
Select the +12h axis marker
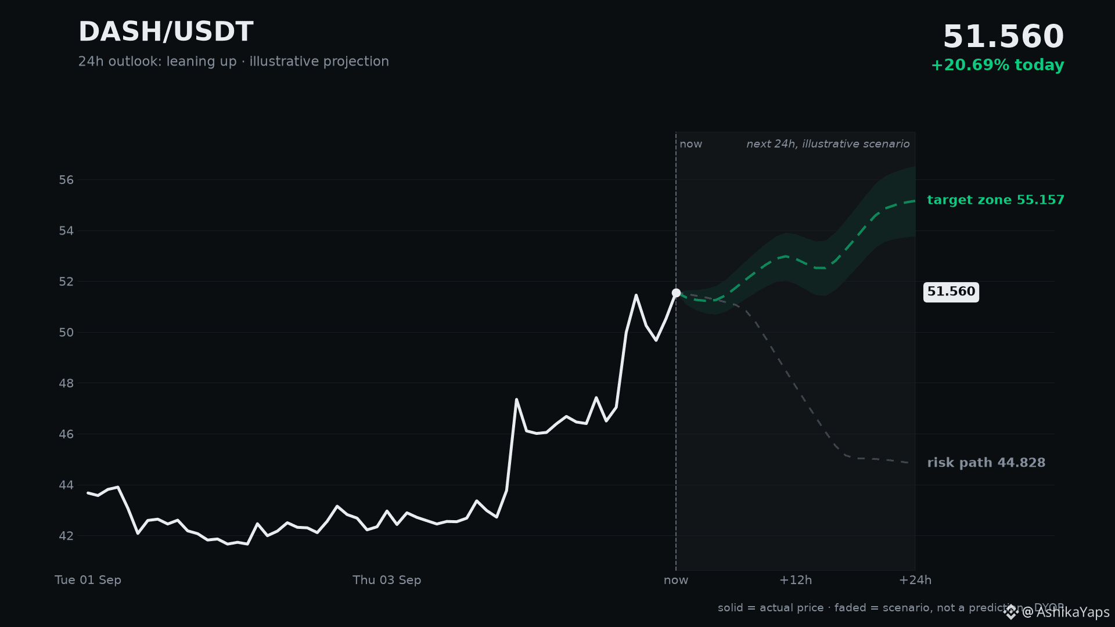coord(796,580)
